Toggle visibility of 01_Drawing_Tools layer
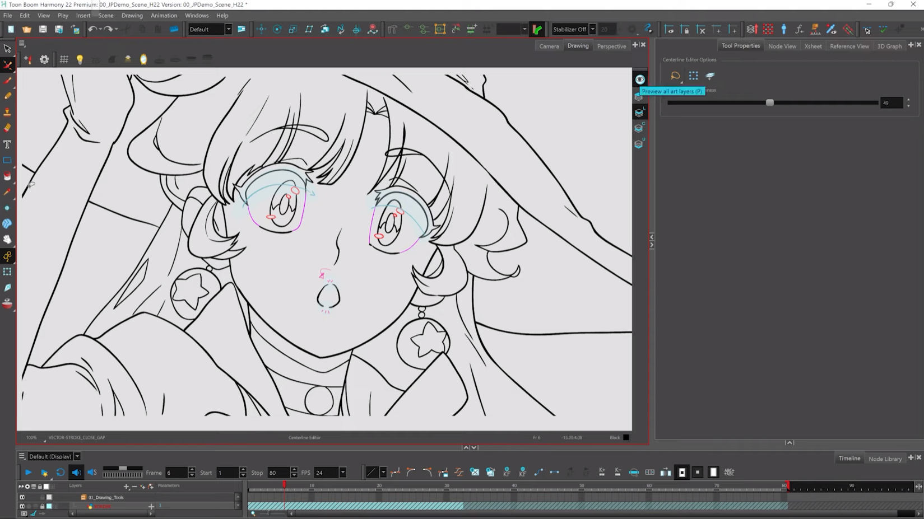This screenshot has width=924, height=519. tap(22, 497)
